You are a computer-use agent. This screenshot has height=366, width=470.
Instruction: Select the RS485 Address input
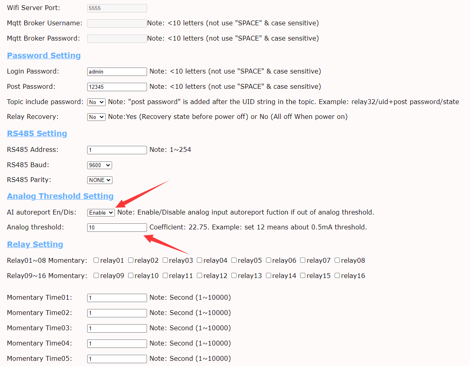point(117,150)
